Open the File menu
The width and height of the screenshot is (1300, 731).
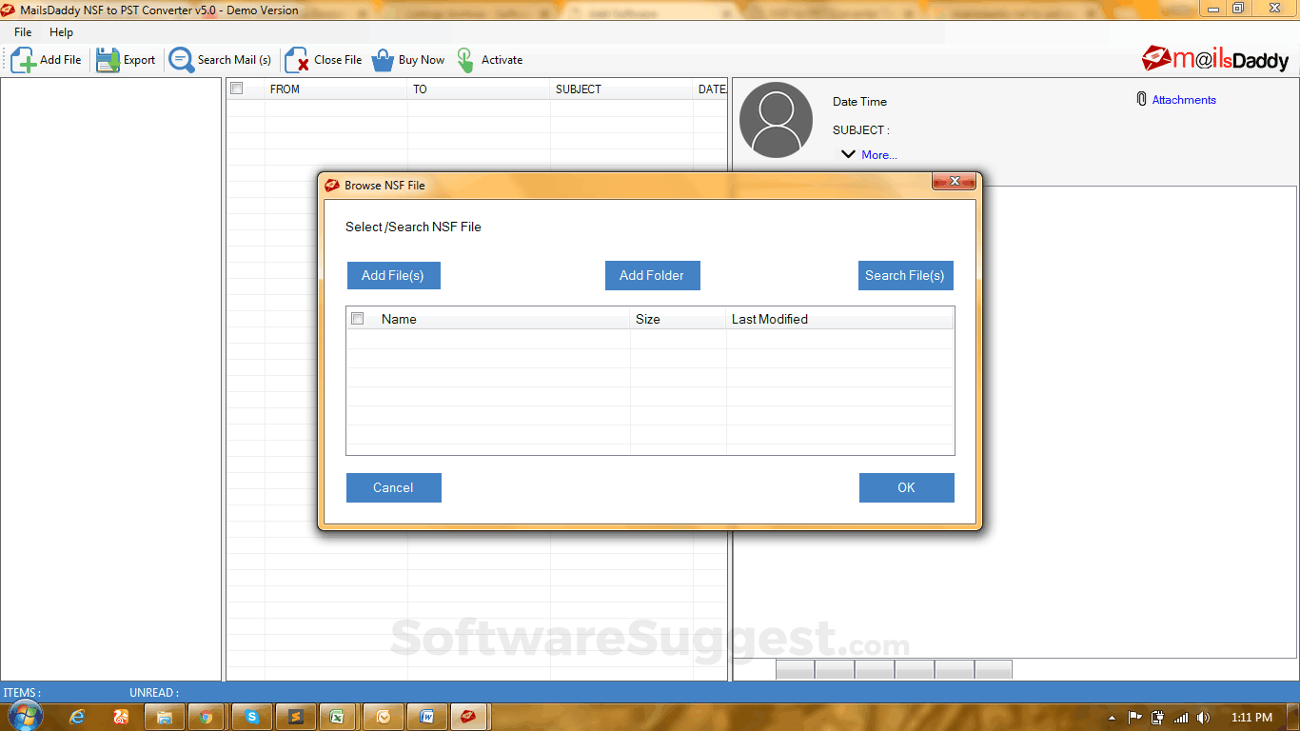[x=23, y=32]
